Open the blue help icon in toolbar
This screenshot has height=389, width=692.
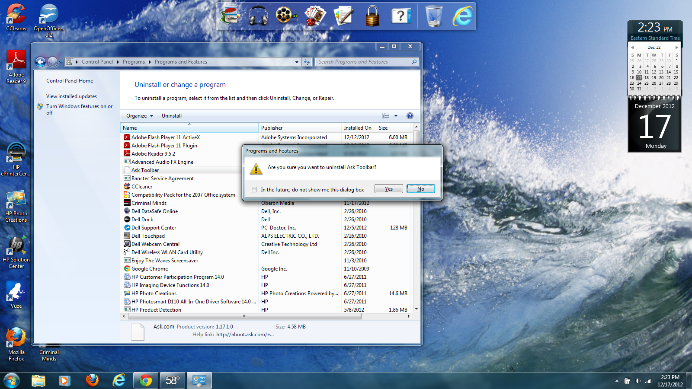click(x=410, y=116)
